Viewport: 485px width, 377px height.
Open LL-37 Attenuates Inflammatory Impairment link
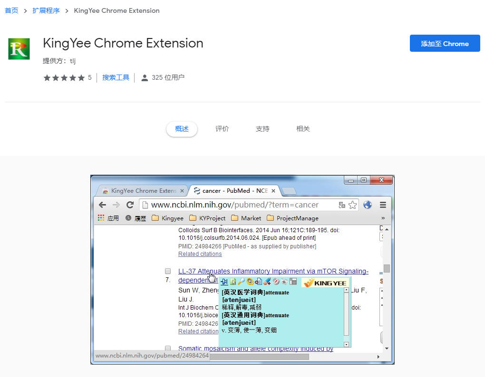(273, 271)
